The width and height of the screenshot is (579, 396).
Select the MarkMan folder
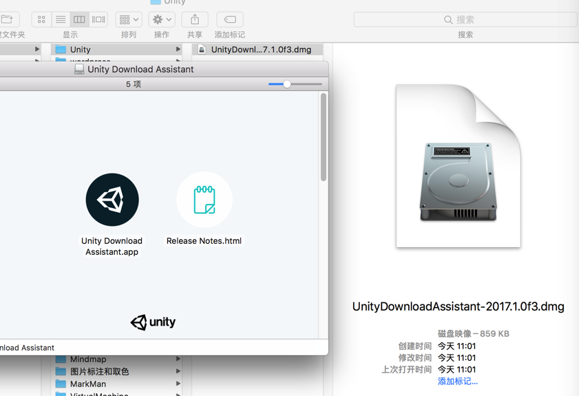pos(116,384)
